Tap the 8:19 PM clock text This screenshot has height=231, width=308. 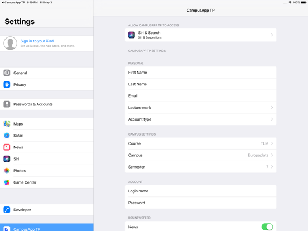[x=32, y=2]
